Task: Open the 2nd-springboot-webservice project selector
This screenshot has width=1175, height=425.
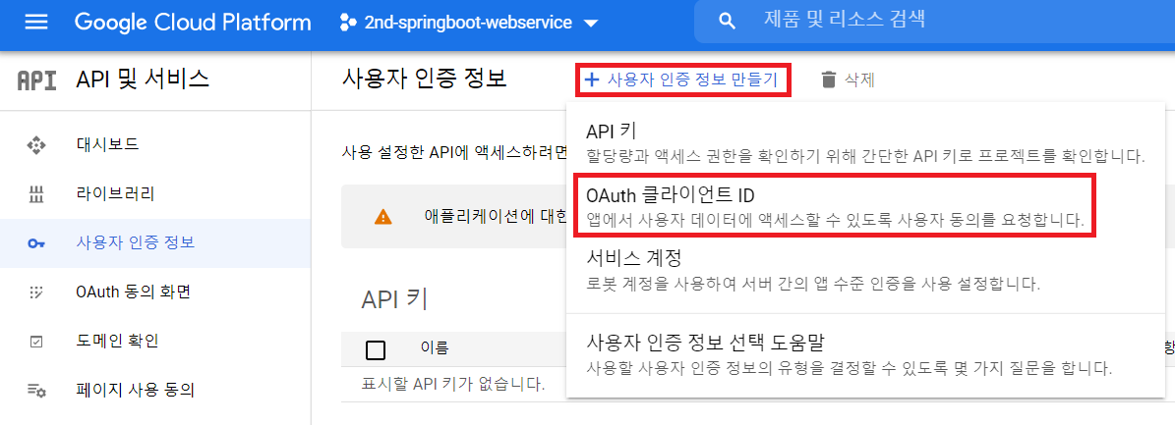Action: tap(469, 24)
